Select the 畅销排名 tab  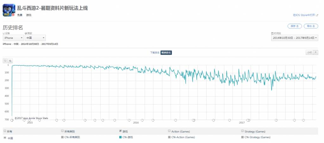tap(166, 52)
